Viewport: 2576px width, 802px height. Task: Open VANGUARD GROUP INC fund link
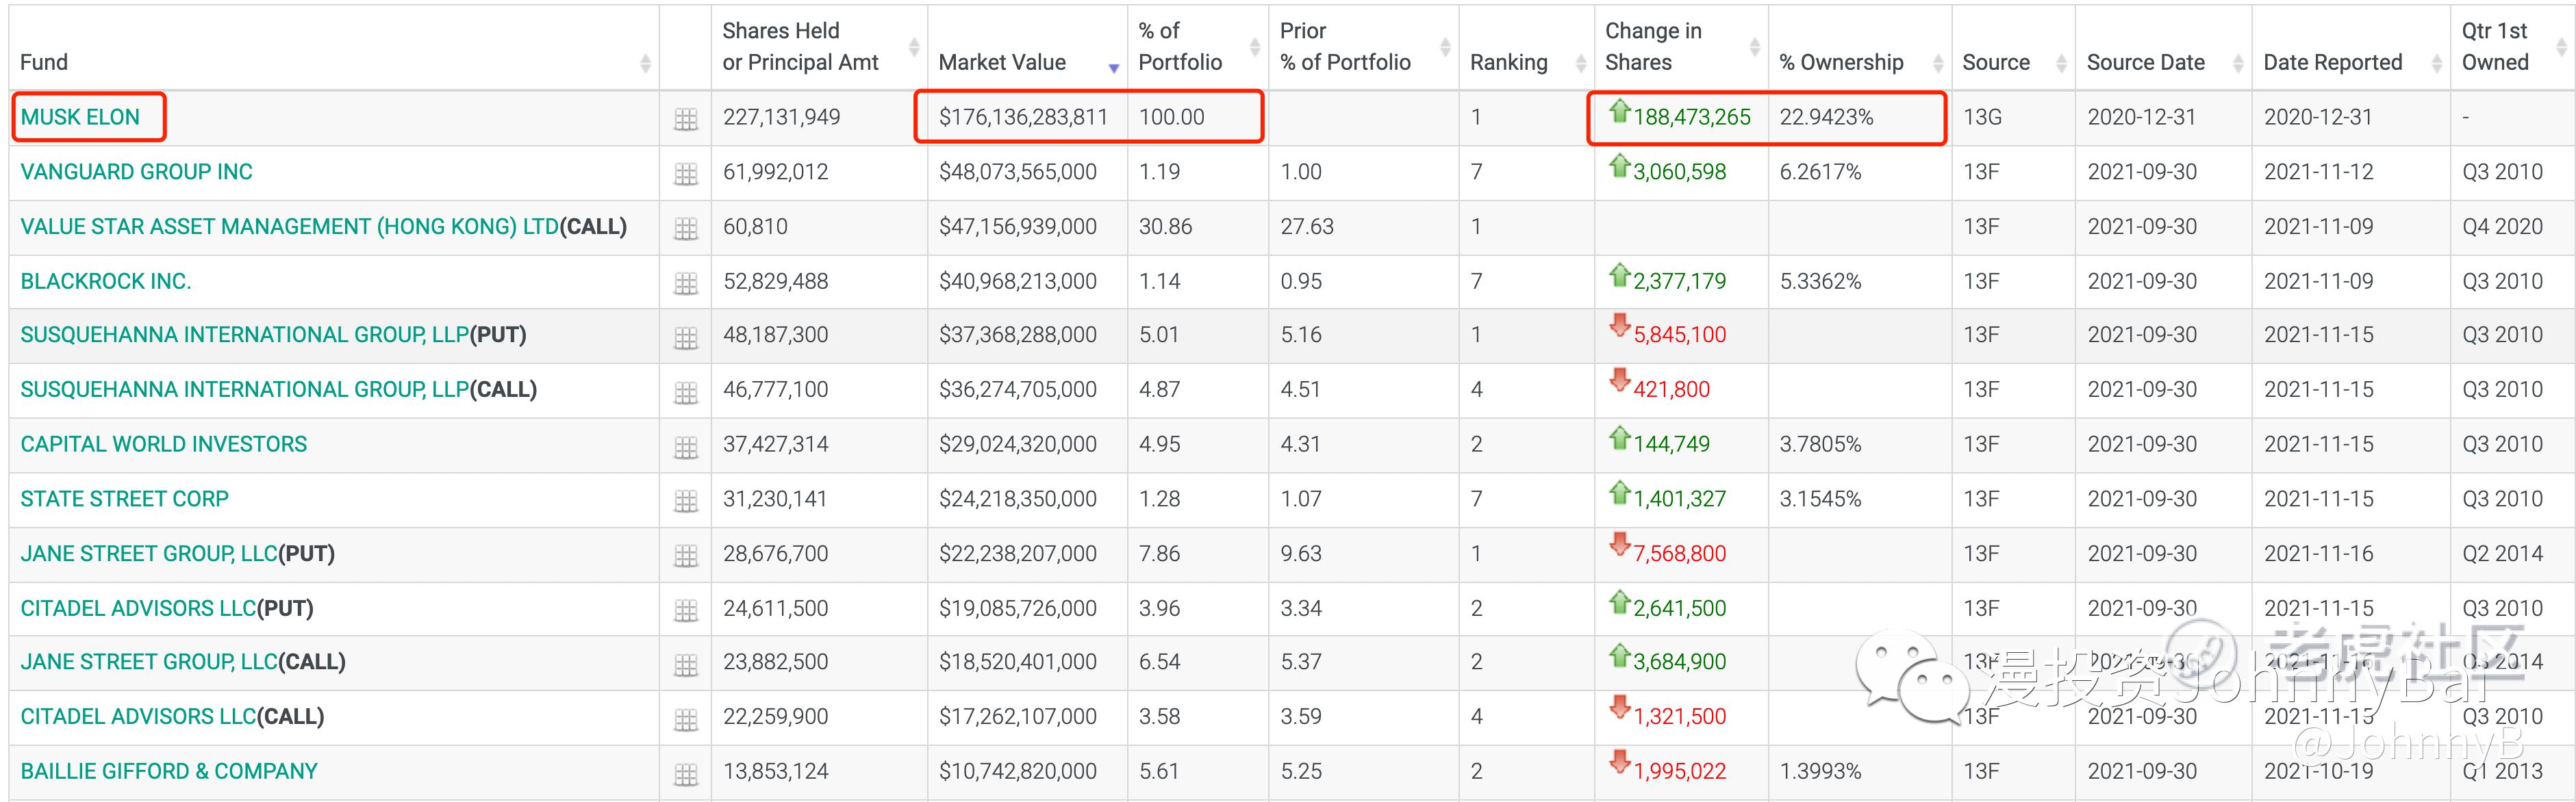(136, 172)
